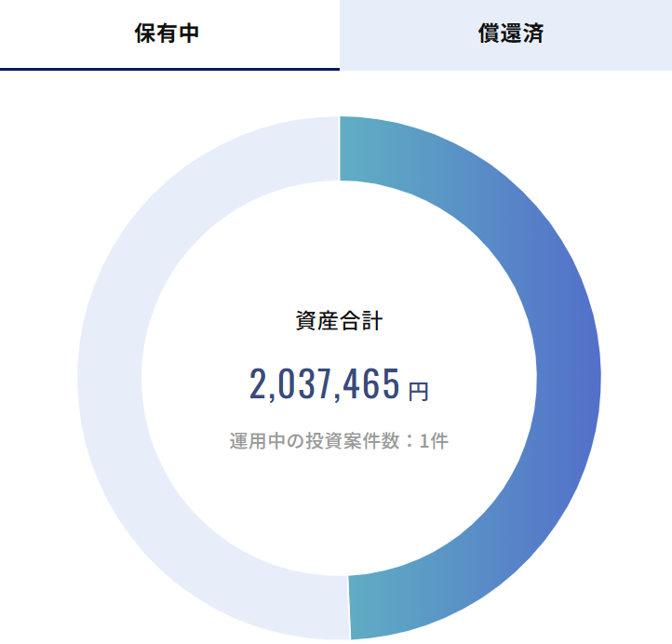The image size is (672, 644).
Task: Click the blue gradient donut chart segment
Action: tap(569, 377)
